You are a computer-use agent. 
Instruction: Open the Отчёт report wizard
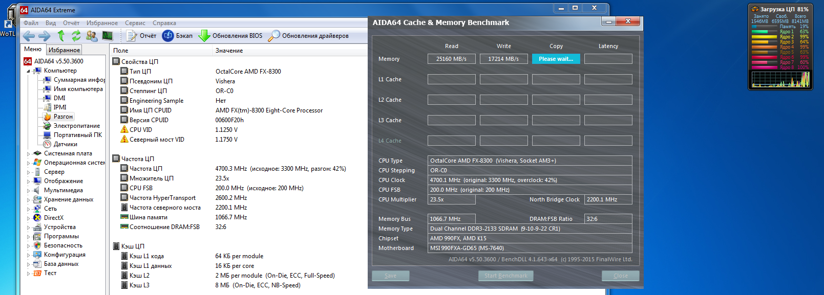coord(142,36)
